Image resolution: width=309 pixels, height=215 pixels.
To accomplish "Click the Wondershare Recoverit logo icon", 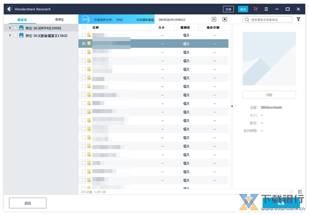I will point(9,9).
